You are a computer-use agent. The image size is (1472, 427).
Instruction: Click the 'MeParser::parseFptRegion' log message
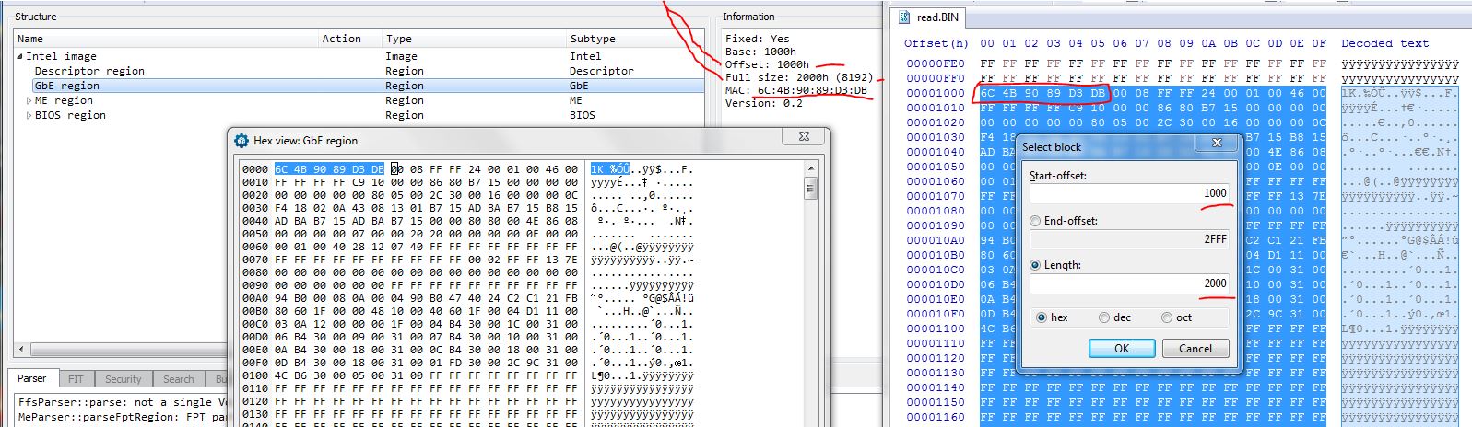pos(122,417)
